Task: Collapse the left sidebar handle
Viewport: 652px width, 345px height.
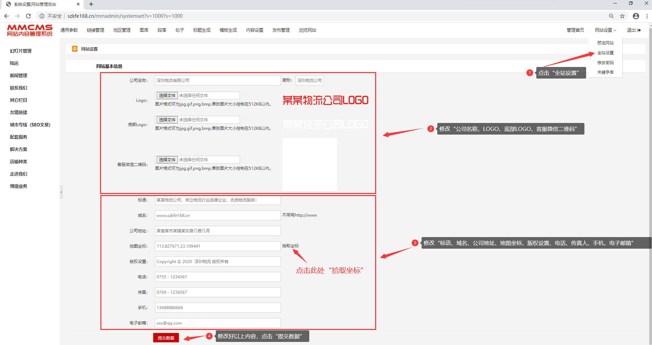Action: pos(61,192)
